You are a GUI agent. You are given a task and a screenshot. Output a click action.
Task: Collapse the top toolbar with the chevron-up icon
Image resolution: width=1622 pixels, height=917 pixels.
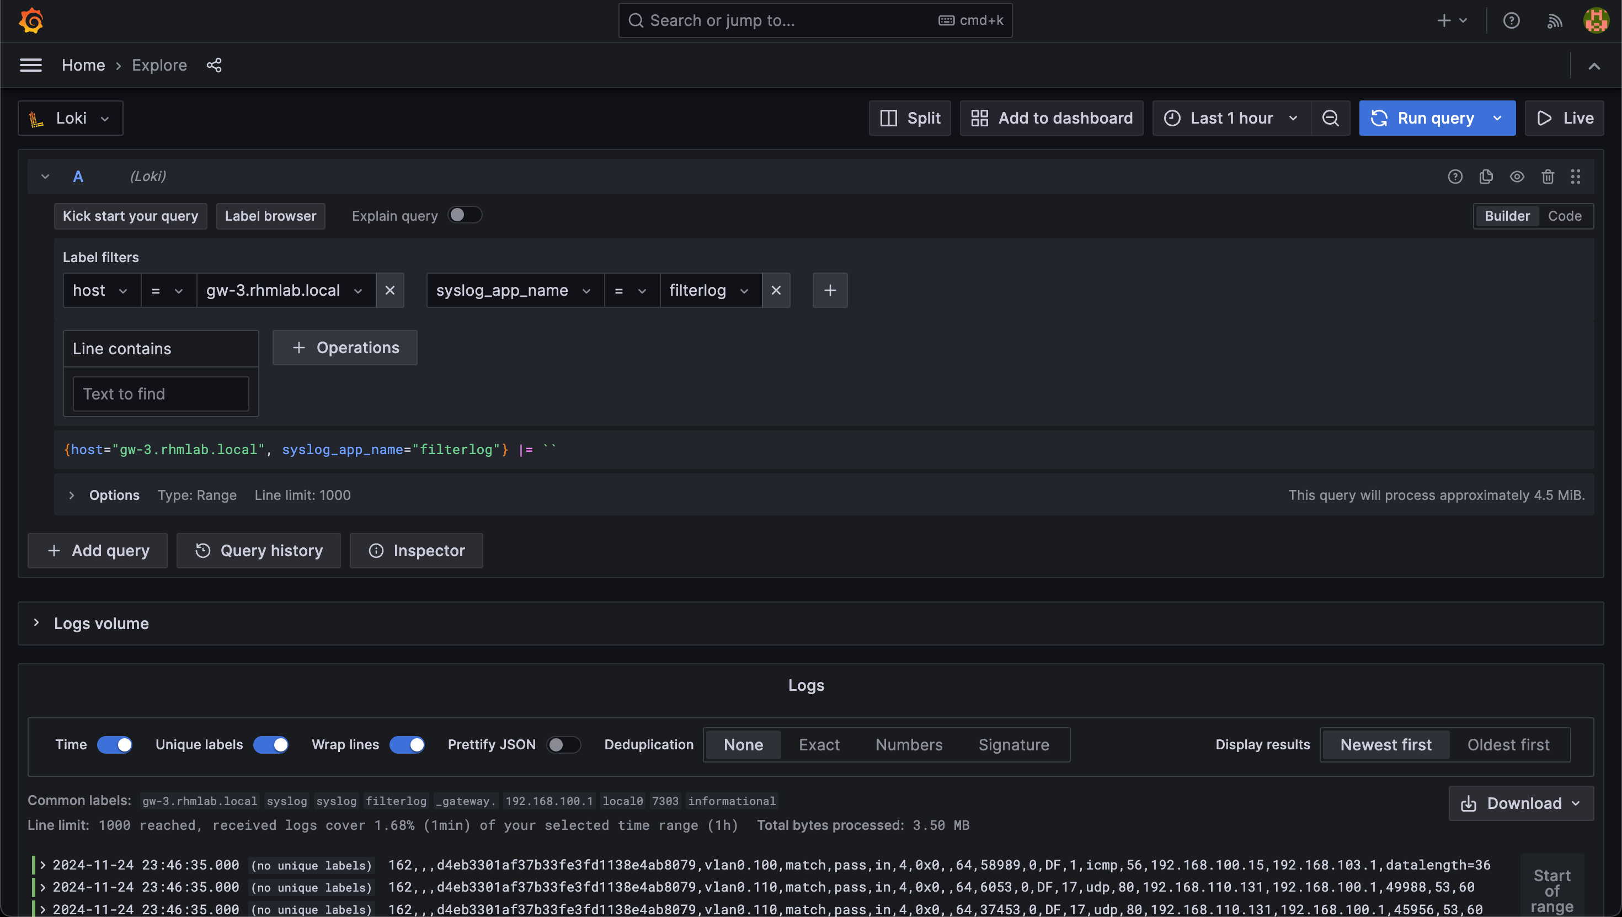(x=1594, y=66)
